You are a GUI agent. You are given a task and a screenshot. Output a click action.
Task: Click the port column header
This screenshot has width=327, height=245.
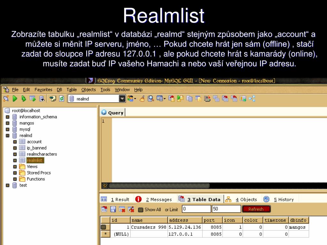[x=212, y=220]
